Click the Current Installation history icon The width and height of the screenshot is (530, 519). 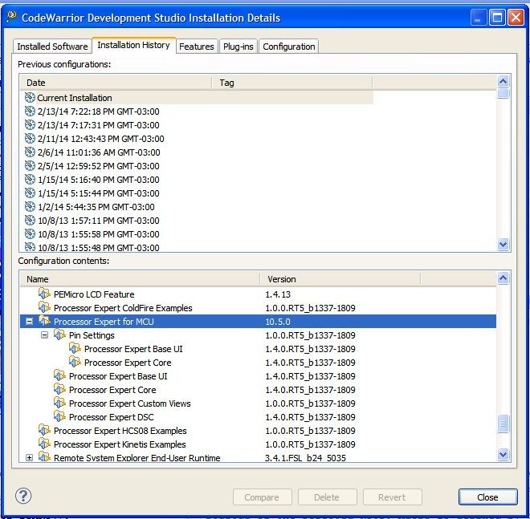(x=30, y=98)
